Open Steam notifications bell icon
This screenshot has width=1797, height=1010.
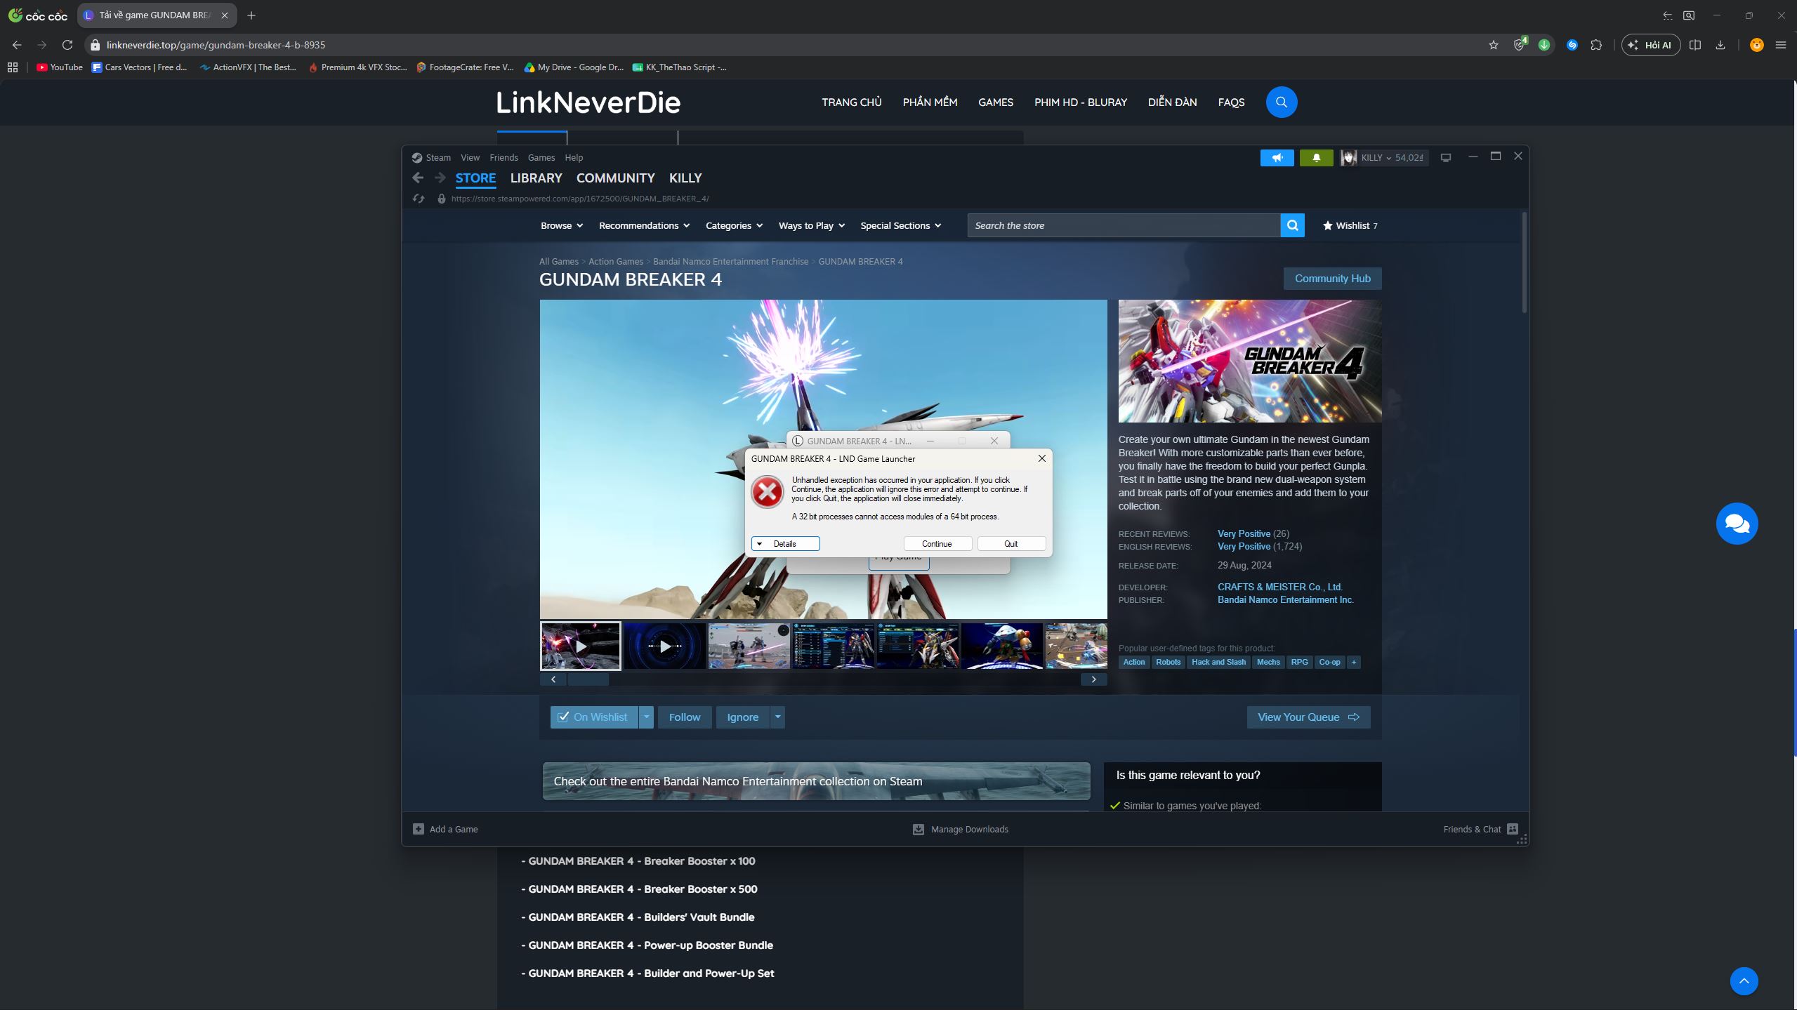pyautogui.click(x=1316, y=158)
